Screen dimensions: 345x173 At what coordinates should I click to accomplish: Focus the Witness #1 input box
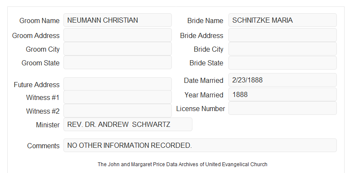(117, 97)
